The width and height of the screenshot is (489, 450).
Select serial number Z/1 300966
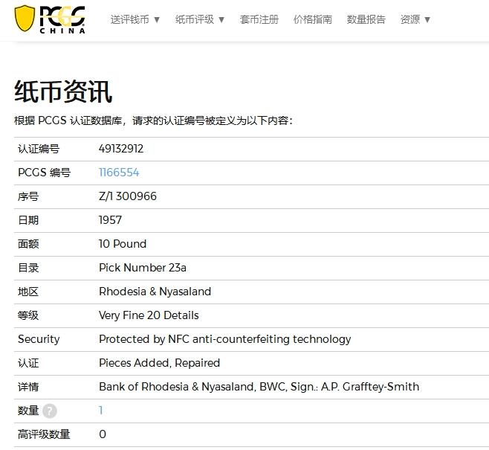(128, 196)
